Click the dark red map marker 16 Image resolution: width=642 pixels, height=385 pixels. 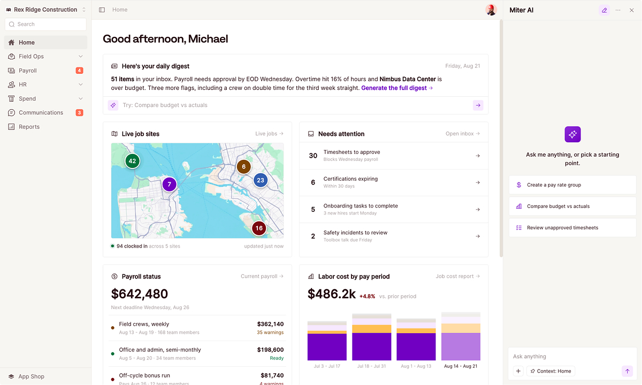point(259,228)
